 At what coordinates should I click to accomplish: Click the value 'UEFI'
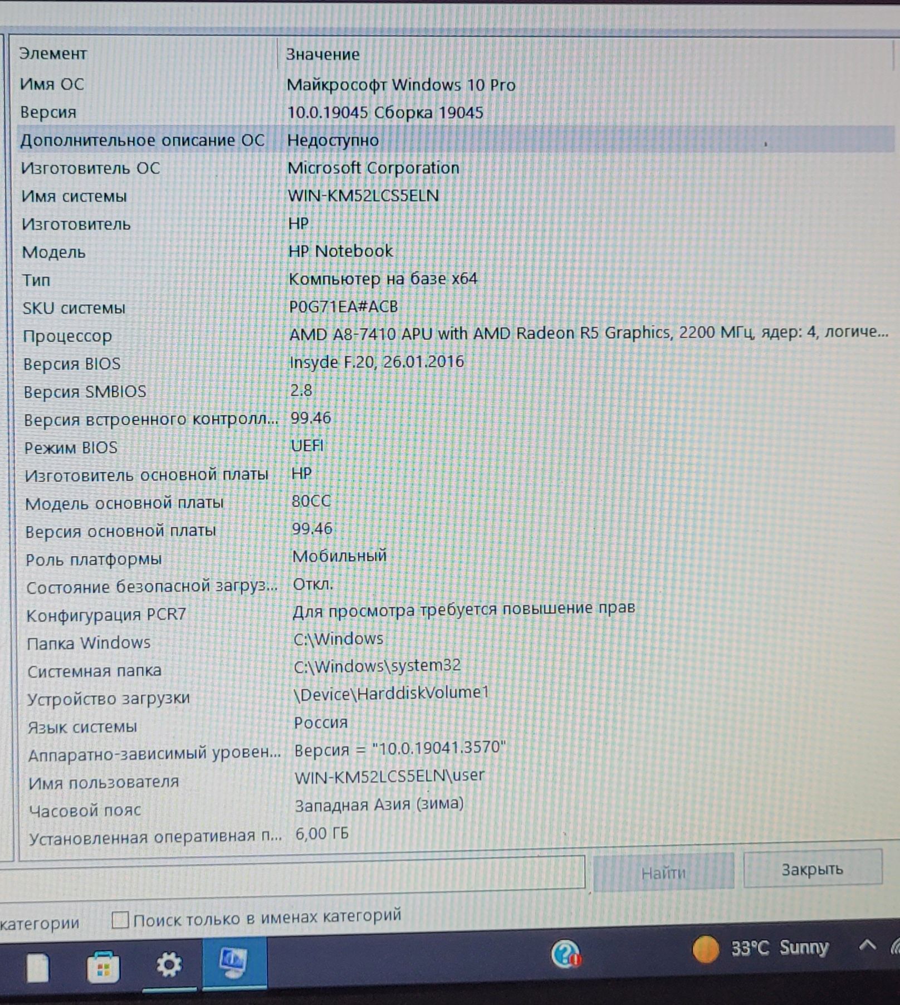coord(307,446)
